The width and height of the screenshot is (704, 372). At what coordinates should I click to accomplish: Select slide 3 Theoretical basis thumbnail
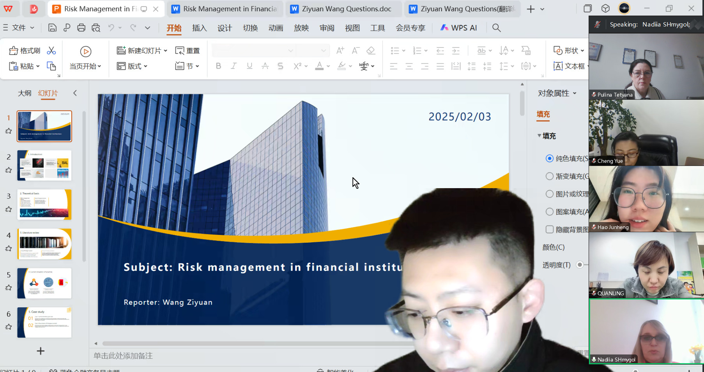(x=44, y=205)
